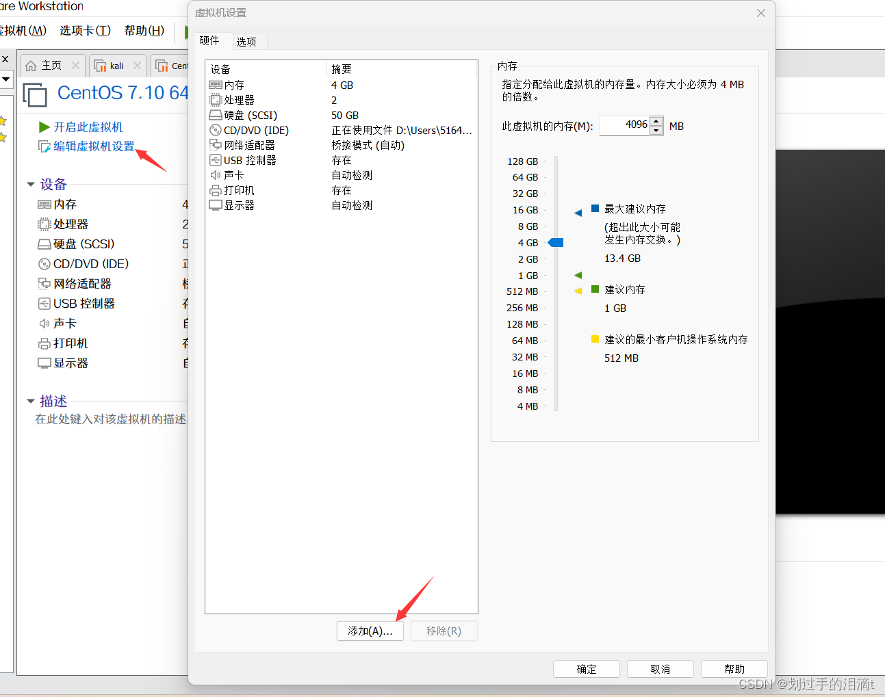Click hard disk icon in main window device pane

(x=44, y=244)
